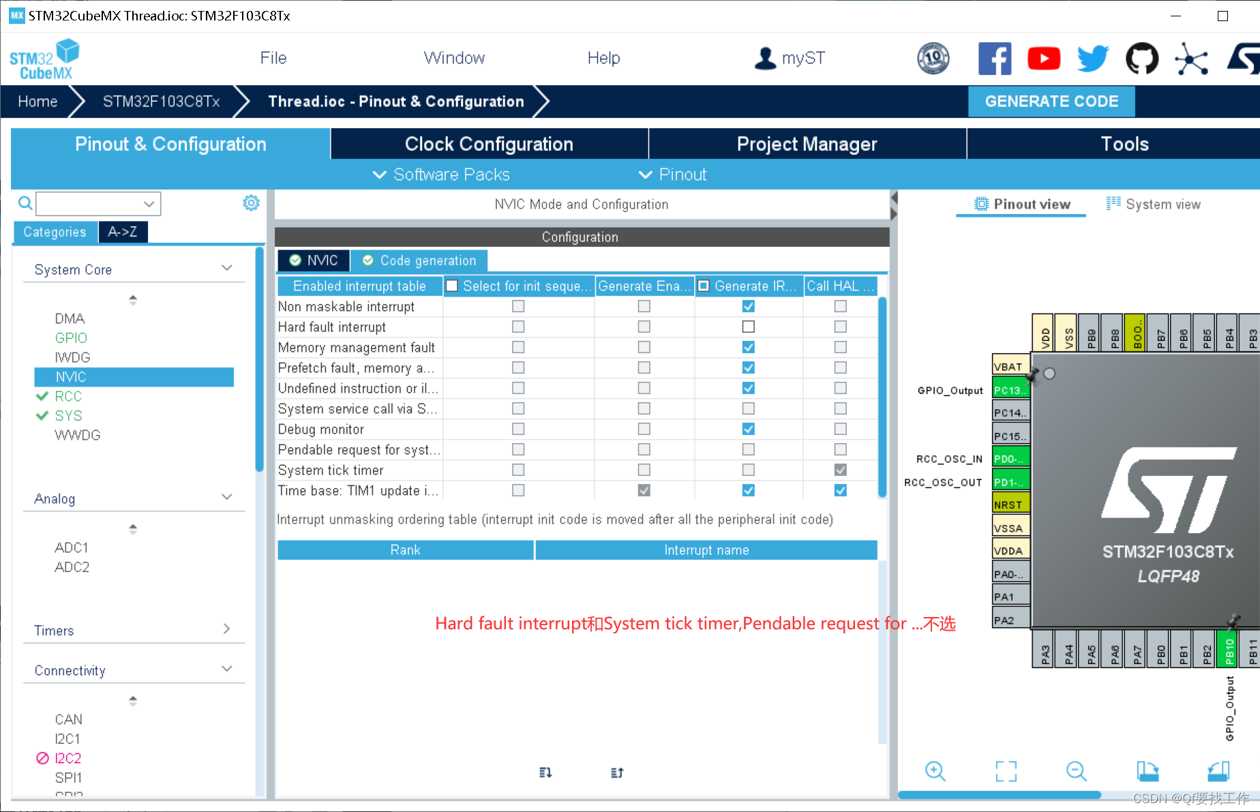Viewport: 1260px width, 812px height.
Task: Switch to Clock Configuration tab
Action: (489, 144)
